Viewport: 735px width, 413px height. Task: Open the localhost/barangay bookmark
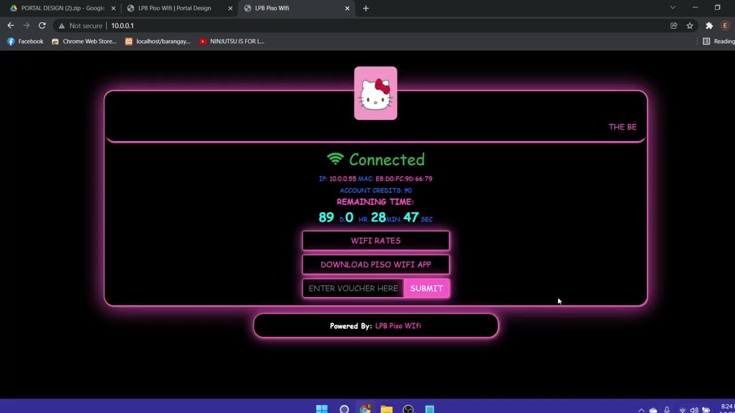158,41
